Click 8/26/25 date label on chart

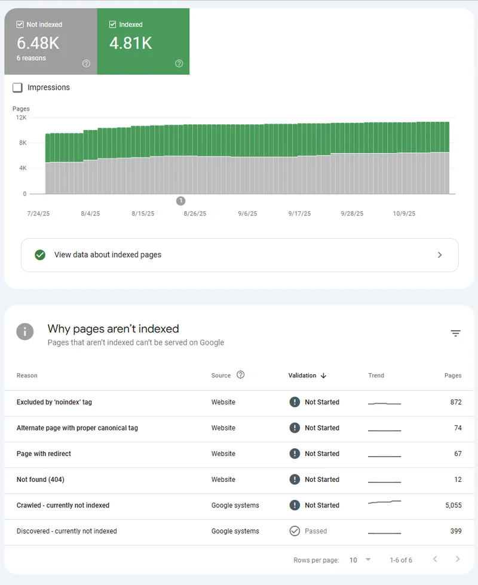pos(195,214)
